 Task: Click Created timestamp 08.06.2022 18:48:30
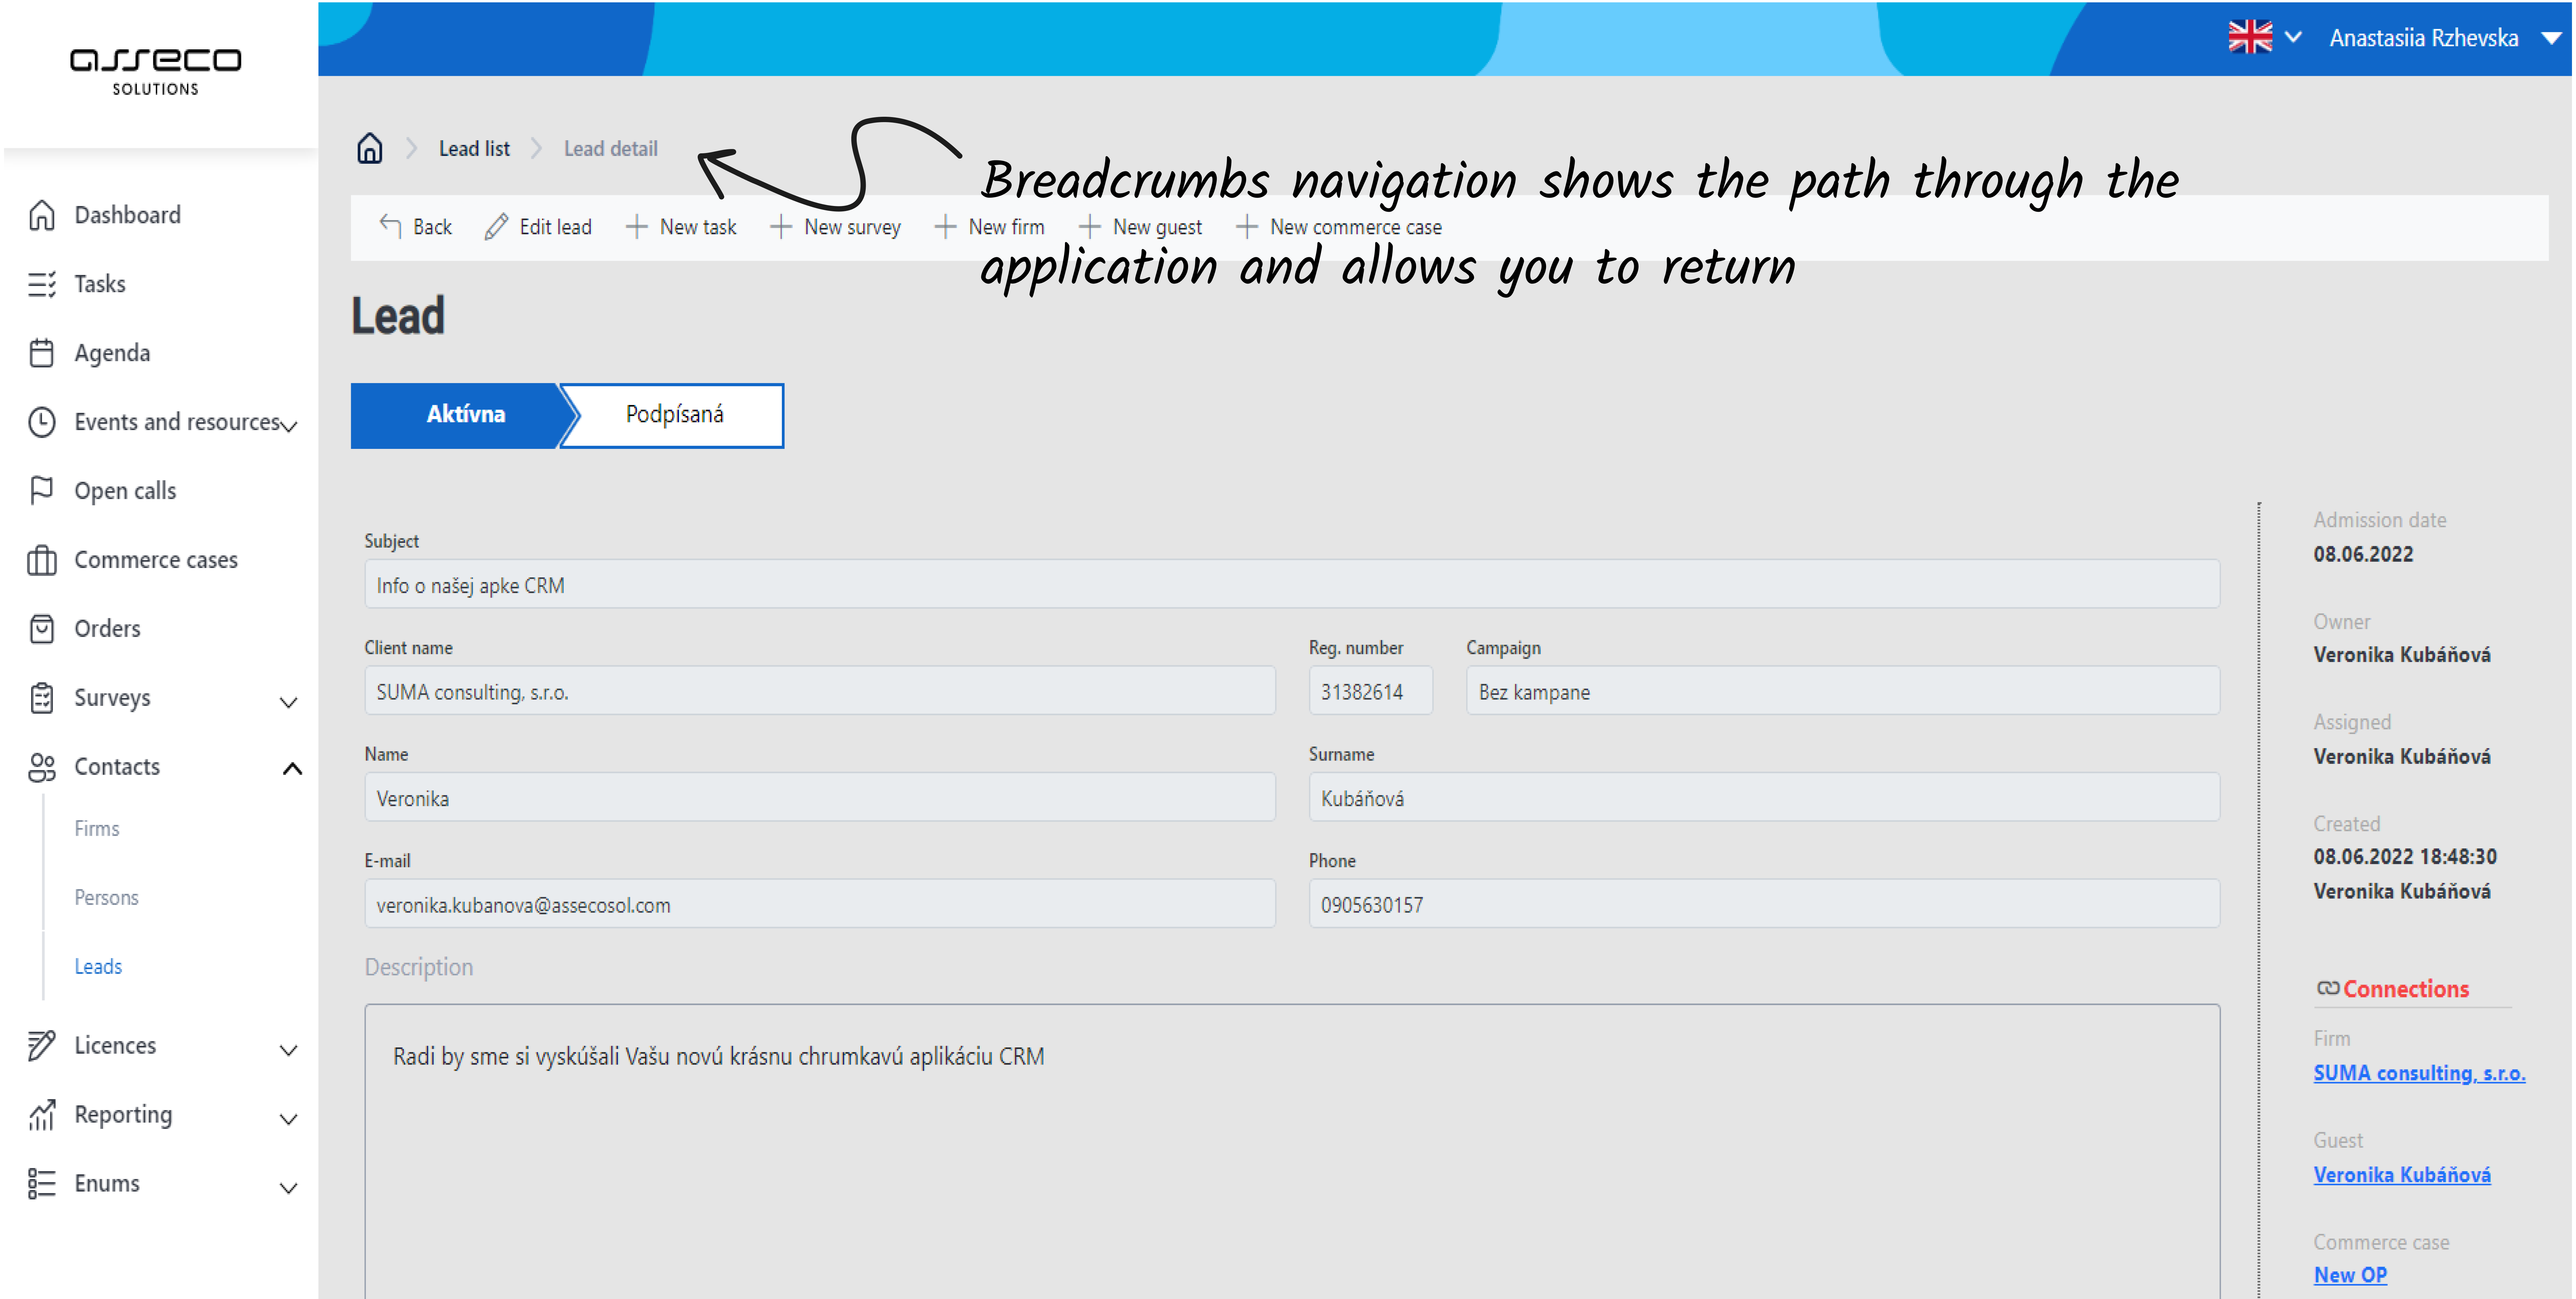point(2405,857)
